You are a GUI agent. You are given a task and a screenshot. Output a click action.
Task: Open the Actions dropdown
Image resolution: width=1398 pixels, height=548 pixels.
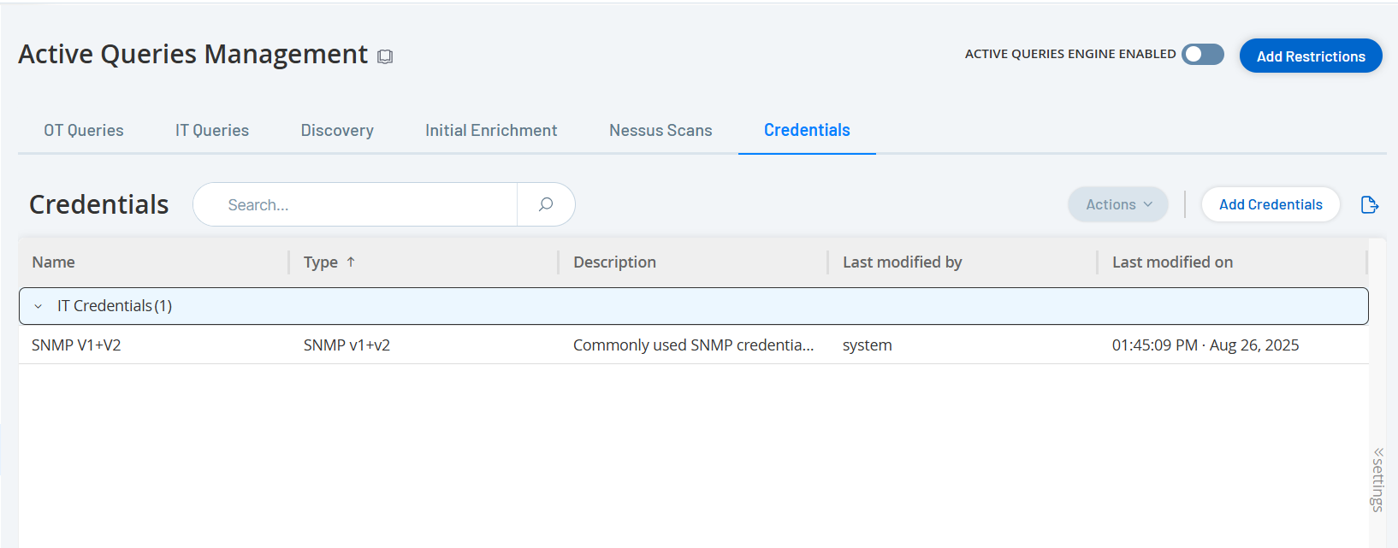point(1117,204)
